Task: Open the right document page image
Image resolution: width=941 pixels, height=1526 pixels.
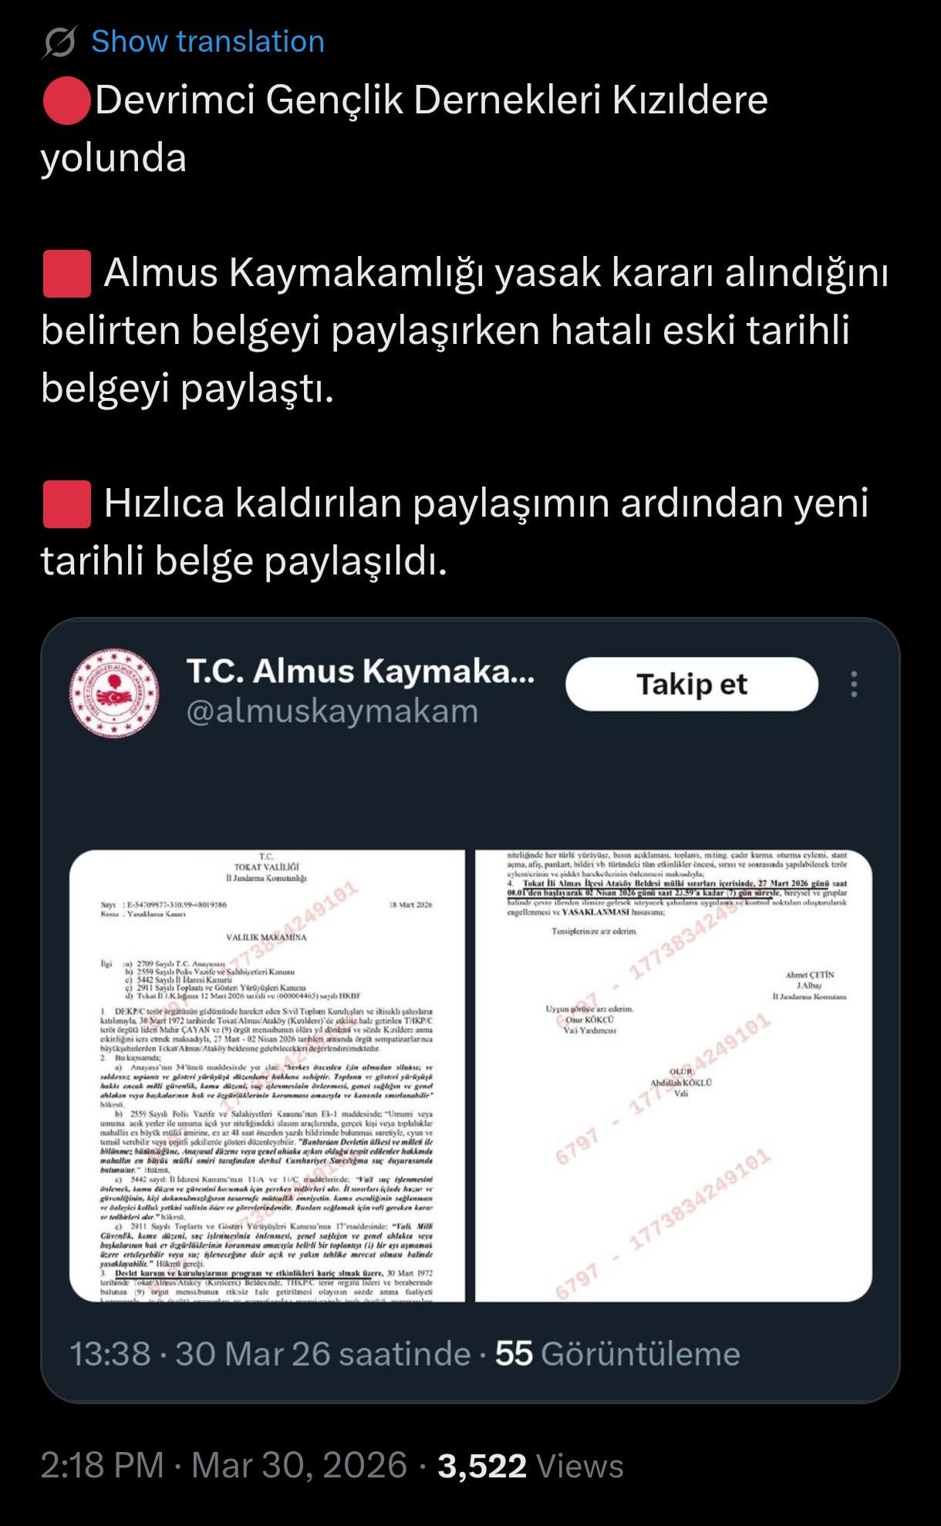Action: [673, 1076]
